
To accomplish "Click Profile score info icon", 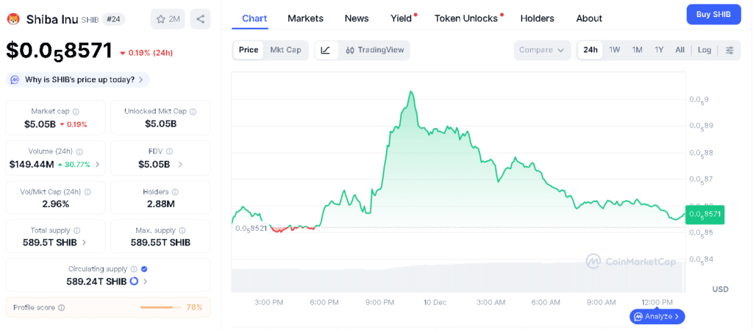I will coord(62,307).
